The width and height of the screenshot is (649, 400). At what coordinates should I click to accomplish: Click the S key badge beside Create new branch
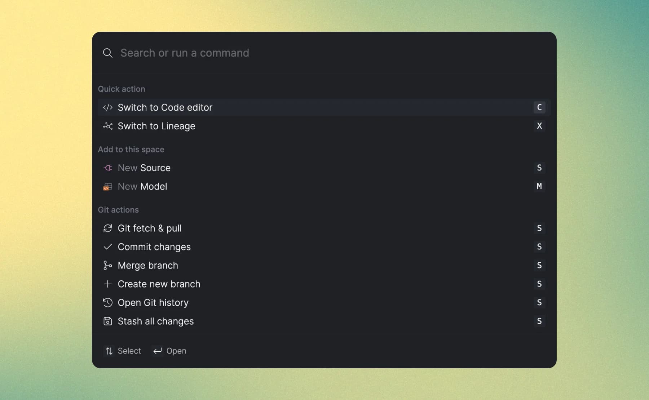click(539, 284)
